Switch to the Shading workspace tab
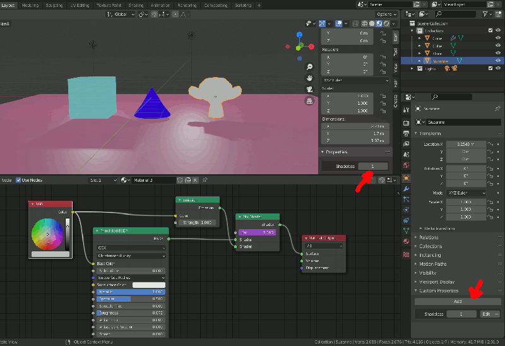 (136, 5)
